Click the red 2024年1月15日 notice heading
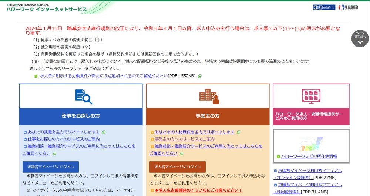This screenshot has width=370, height=196. [183, 31]
